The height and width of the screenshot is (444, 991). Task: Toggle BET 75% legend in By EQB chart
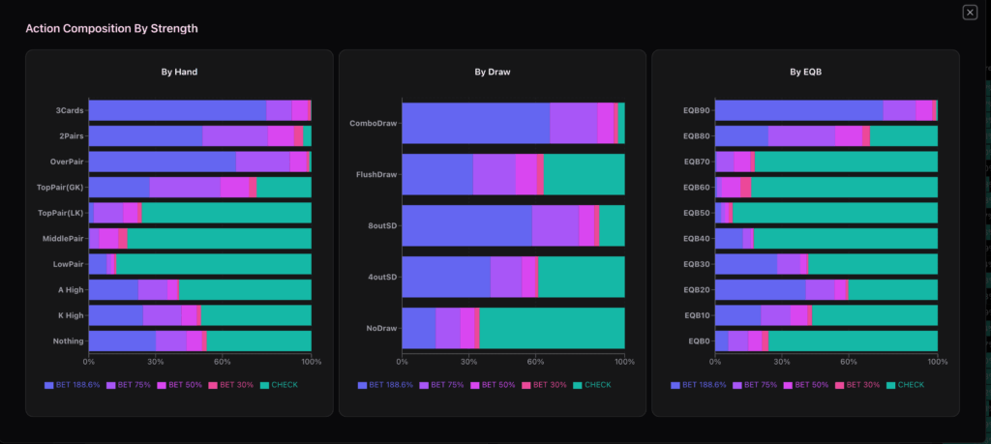point(758,385)
